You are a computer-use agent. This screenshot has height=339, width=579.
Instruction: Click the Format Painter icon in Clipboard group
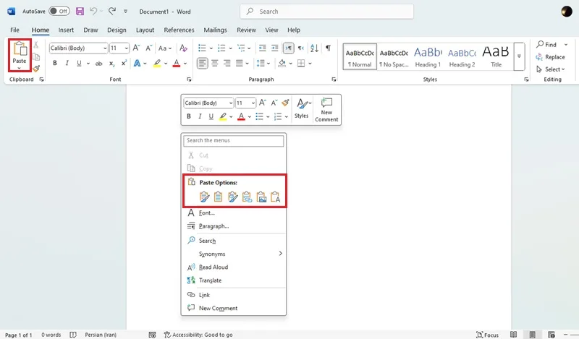pyautogui.click(x=36, y=69)
